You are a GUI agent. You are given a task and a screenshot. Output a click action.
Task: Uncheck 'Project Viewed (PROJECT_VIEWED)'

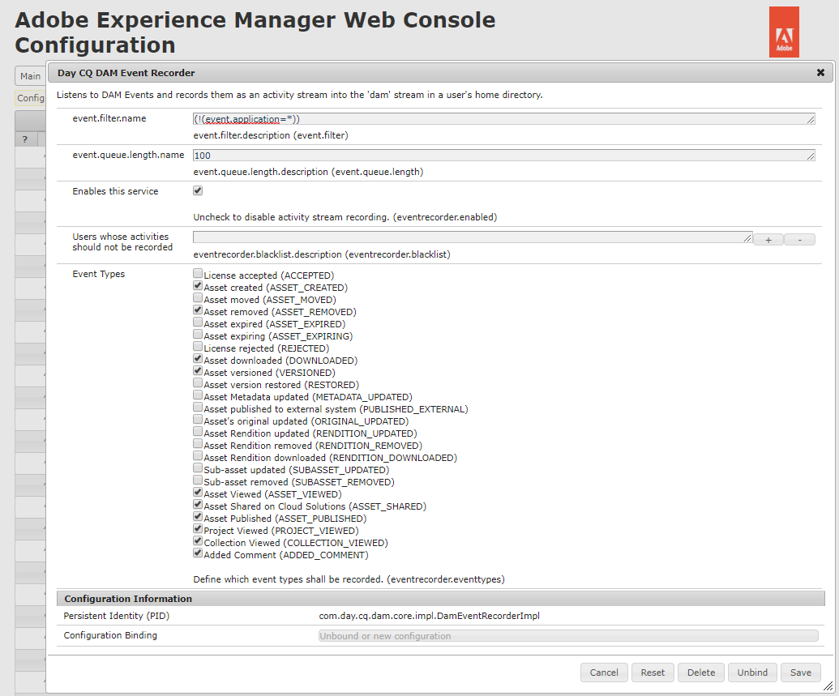[x=197, y=530]
